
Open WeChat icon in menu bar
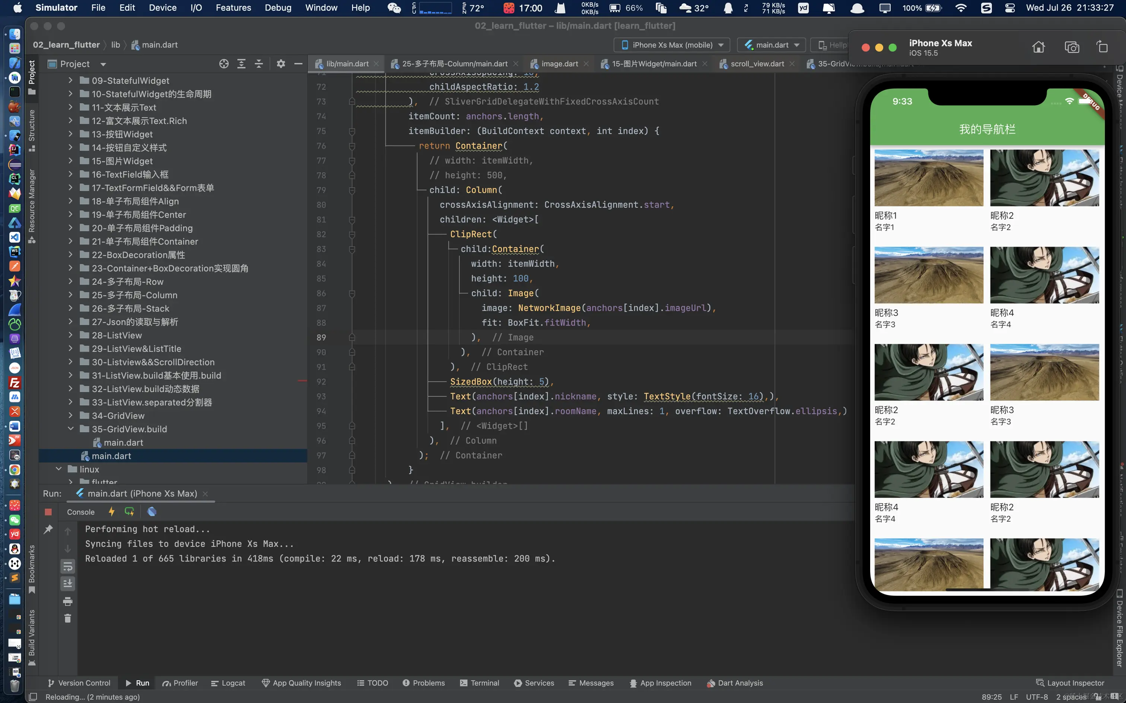(394, 8)
